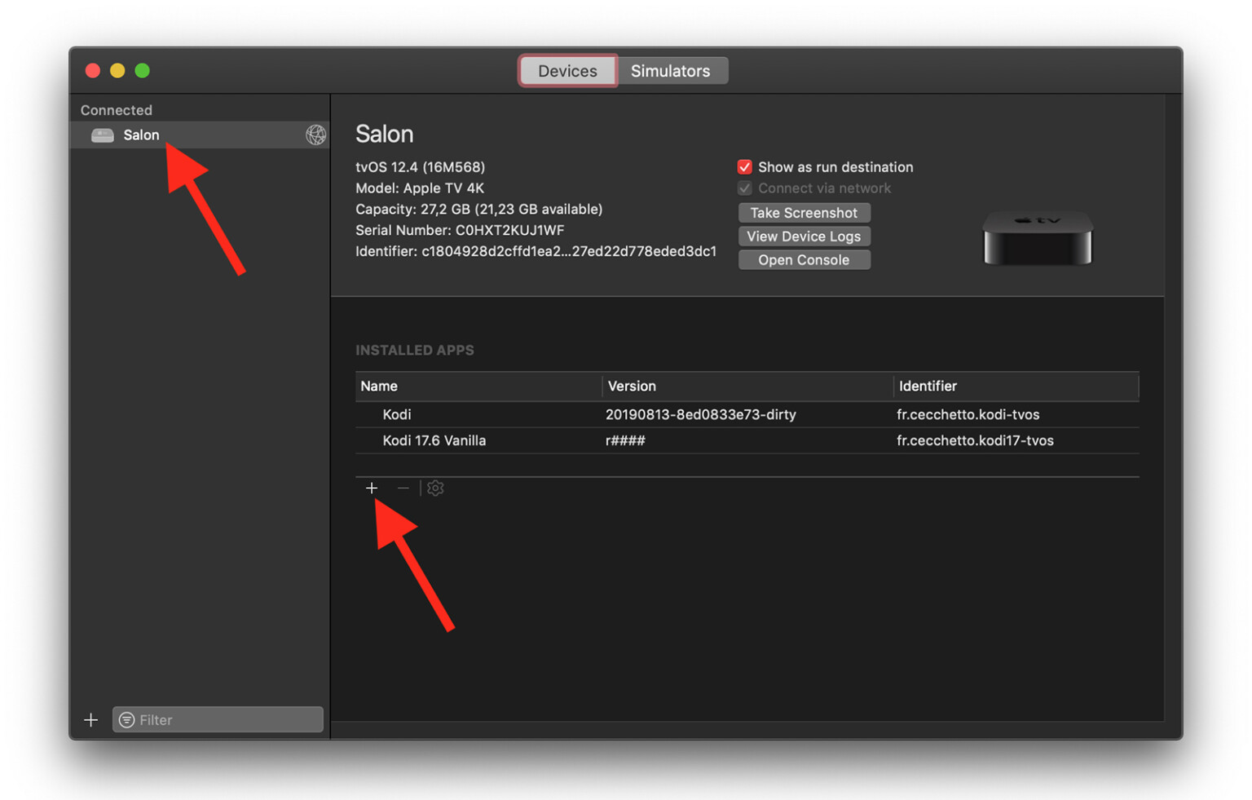1252x800 pixels.
Task: Sort installed apps by Name column
Action: pyautogui.click(x=478, y=387)
